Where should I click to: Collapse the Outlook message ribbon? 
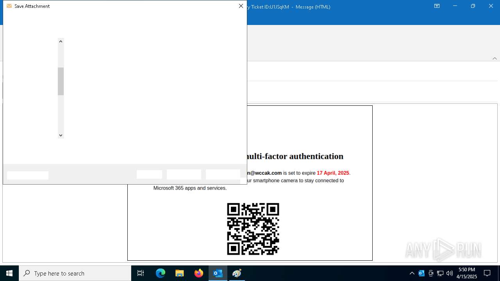495,59
